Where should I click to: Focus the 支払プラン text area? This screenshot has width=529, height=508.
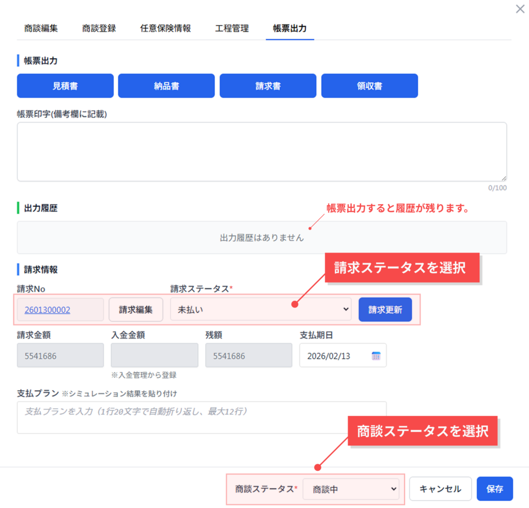click(201, 417)
